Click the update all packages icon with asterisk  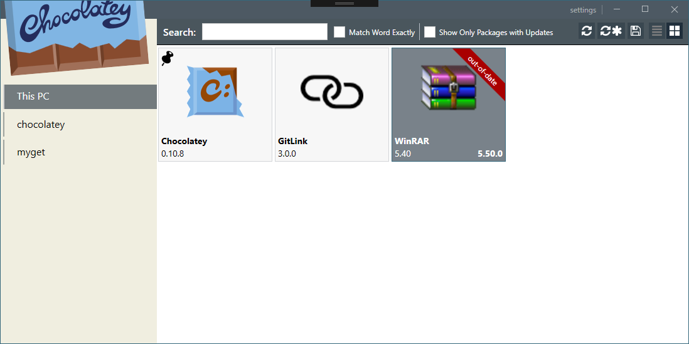pyautogui.click(x=611, y=31)
